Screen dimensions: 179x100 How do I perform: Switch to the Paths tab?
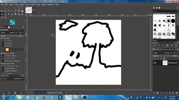click(171, 49)
